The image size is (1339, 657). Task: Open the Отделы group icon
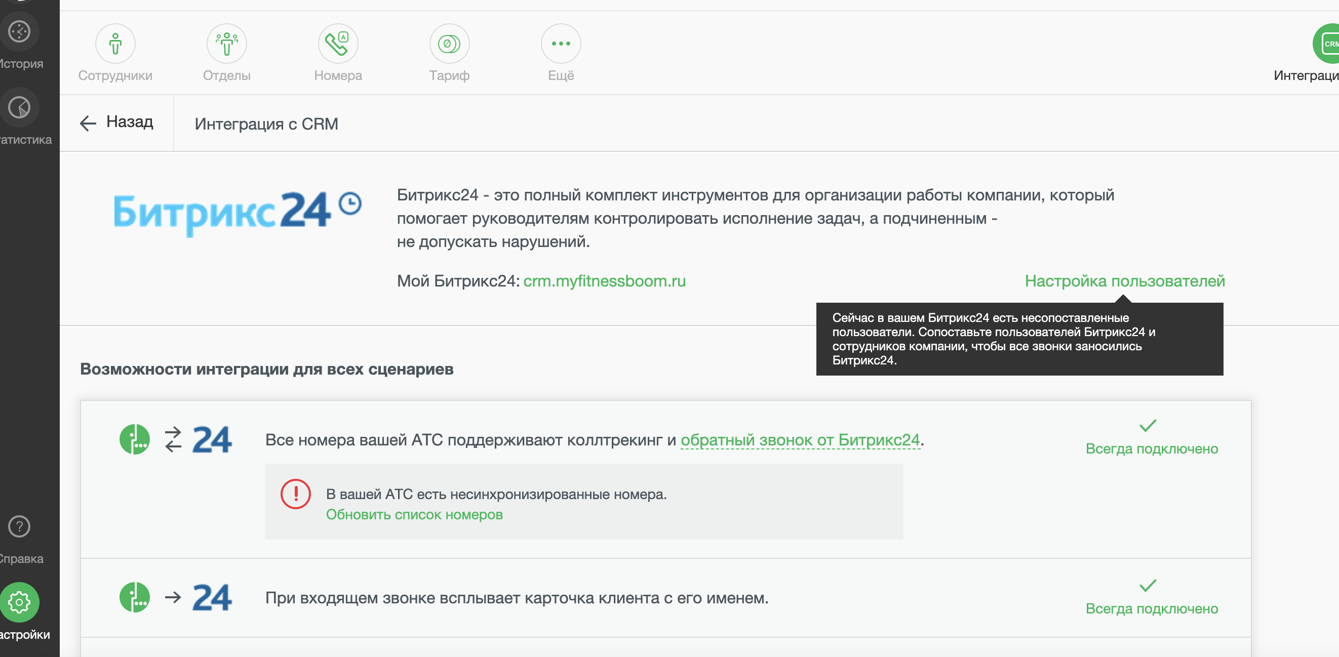pos(227,44)
